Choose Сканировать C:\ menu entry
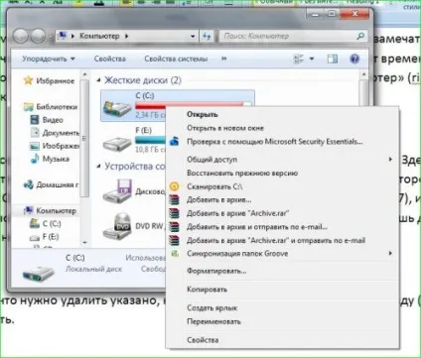 [214, 186]
